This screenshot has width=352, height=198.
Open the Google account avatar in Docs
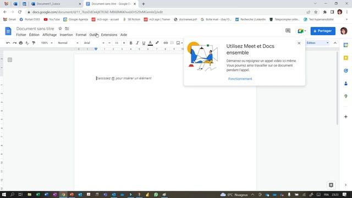344,31
